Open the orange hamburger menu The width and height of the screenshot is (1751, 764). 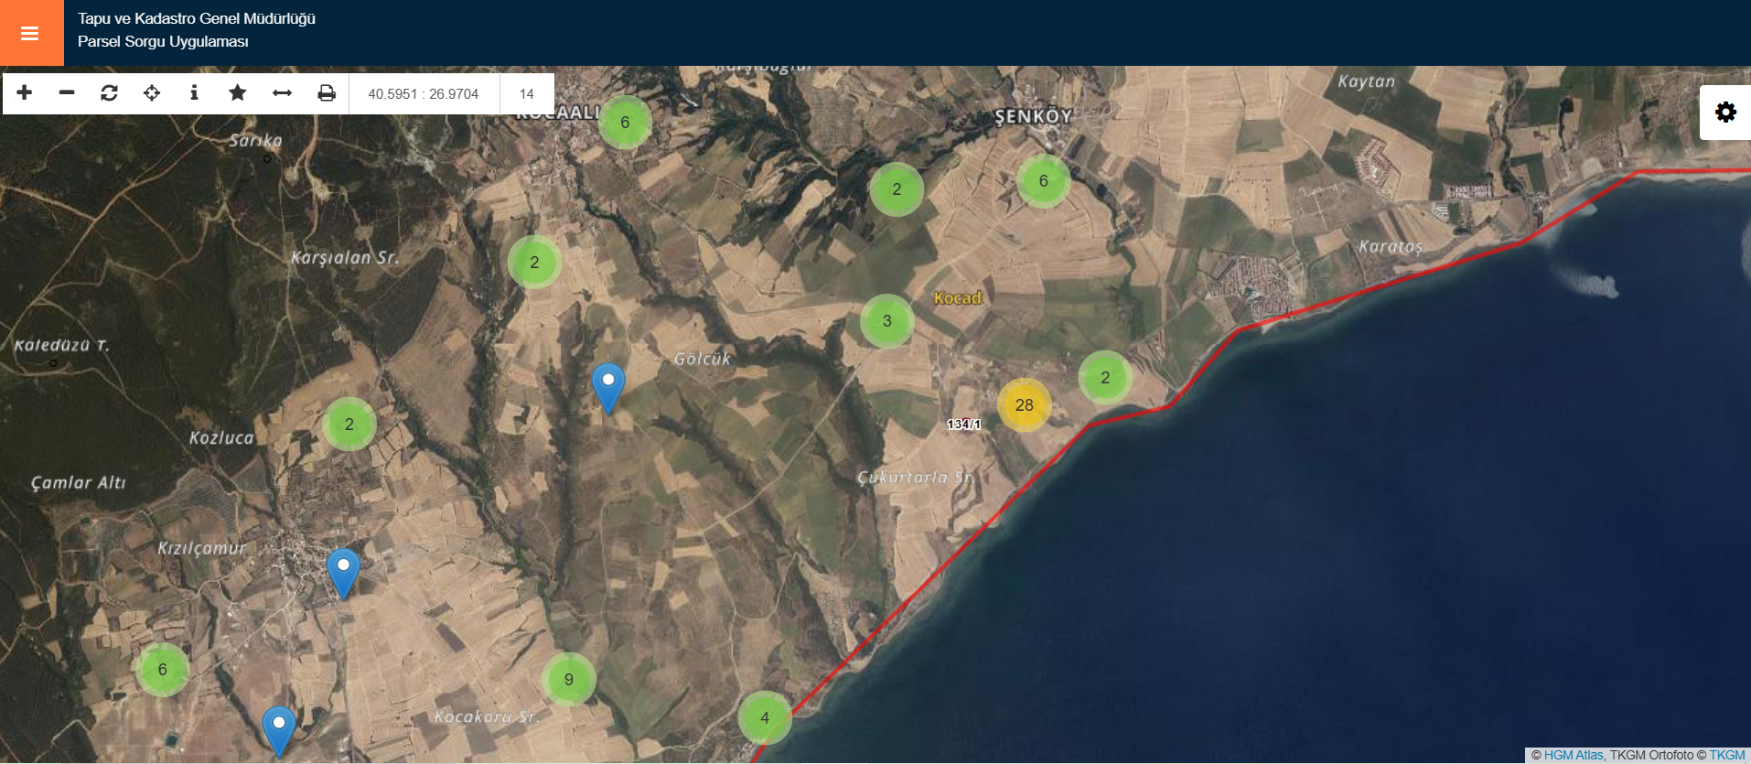[30, 34]
